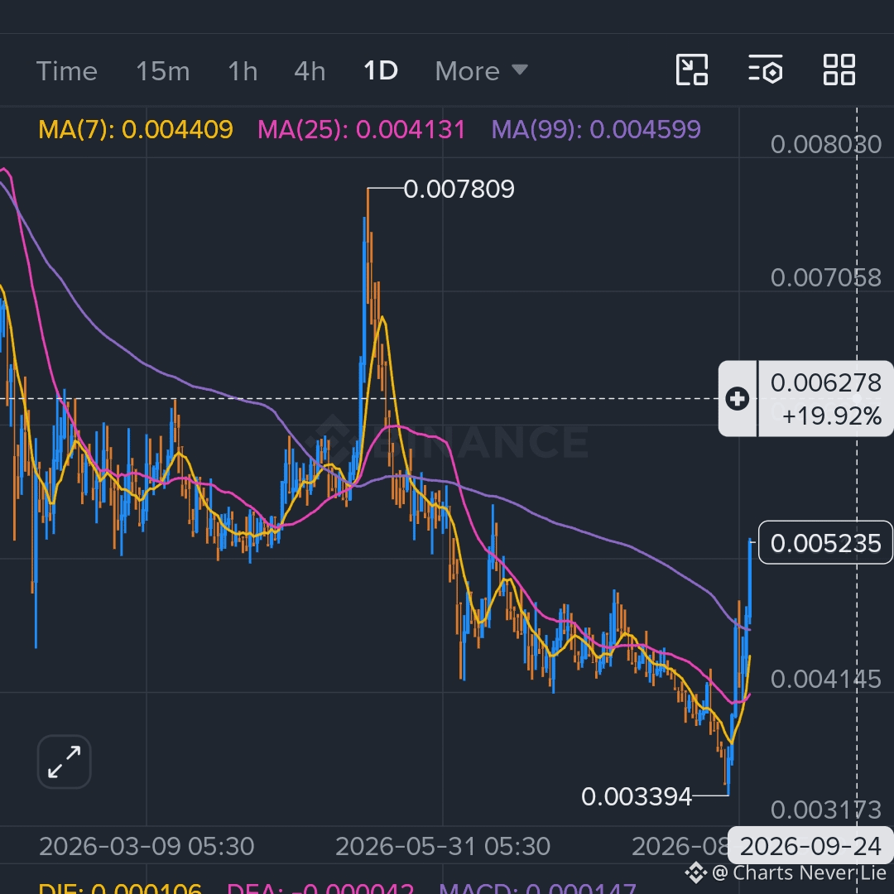This screenshot has height=894, width=894.
Task: Open the grid layout icon
Action: (x=839, y=70)
